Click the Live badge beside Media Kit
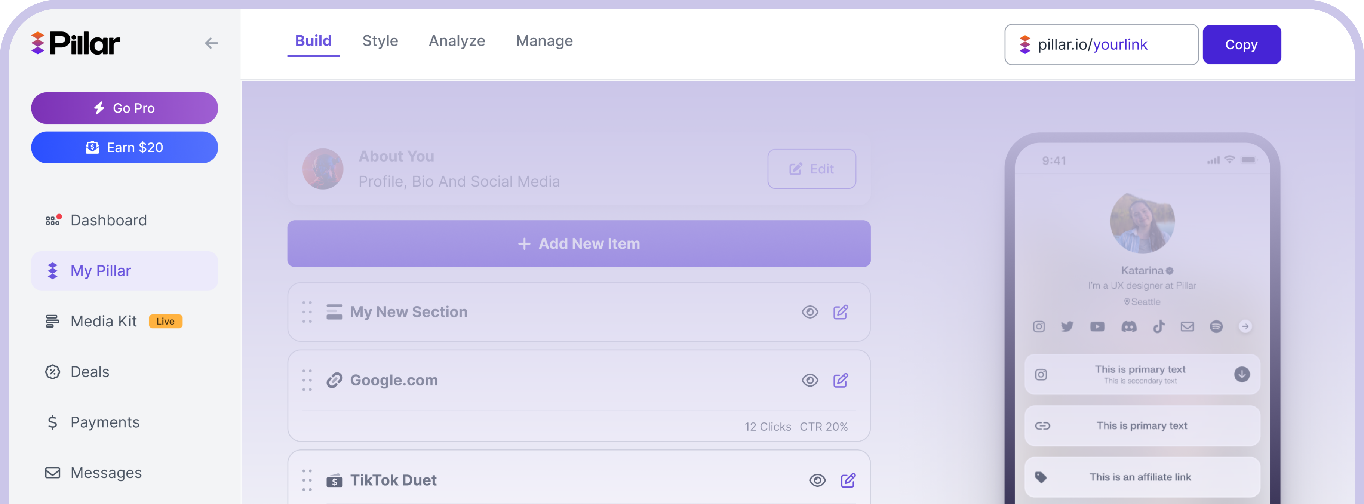This screenshot has height=504, width=1364. [x=165, y=321]
